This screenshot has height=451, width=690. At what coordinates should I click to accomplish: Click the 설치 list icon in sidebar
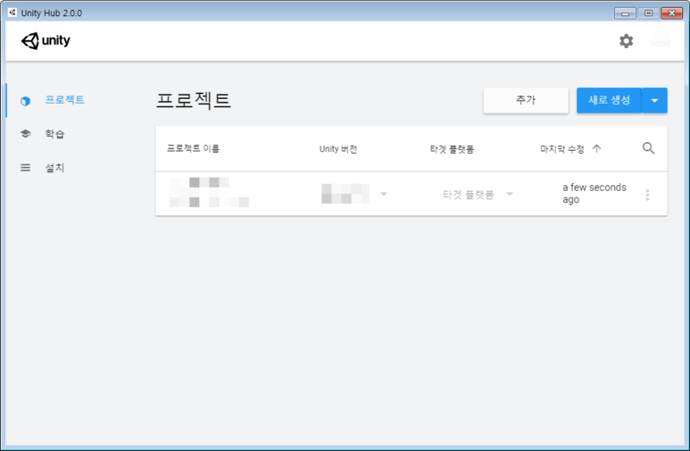click(26, 167)
